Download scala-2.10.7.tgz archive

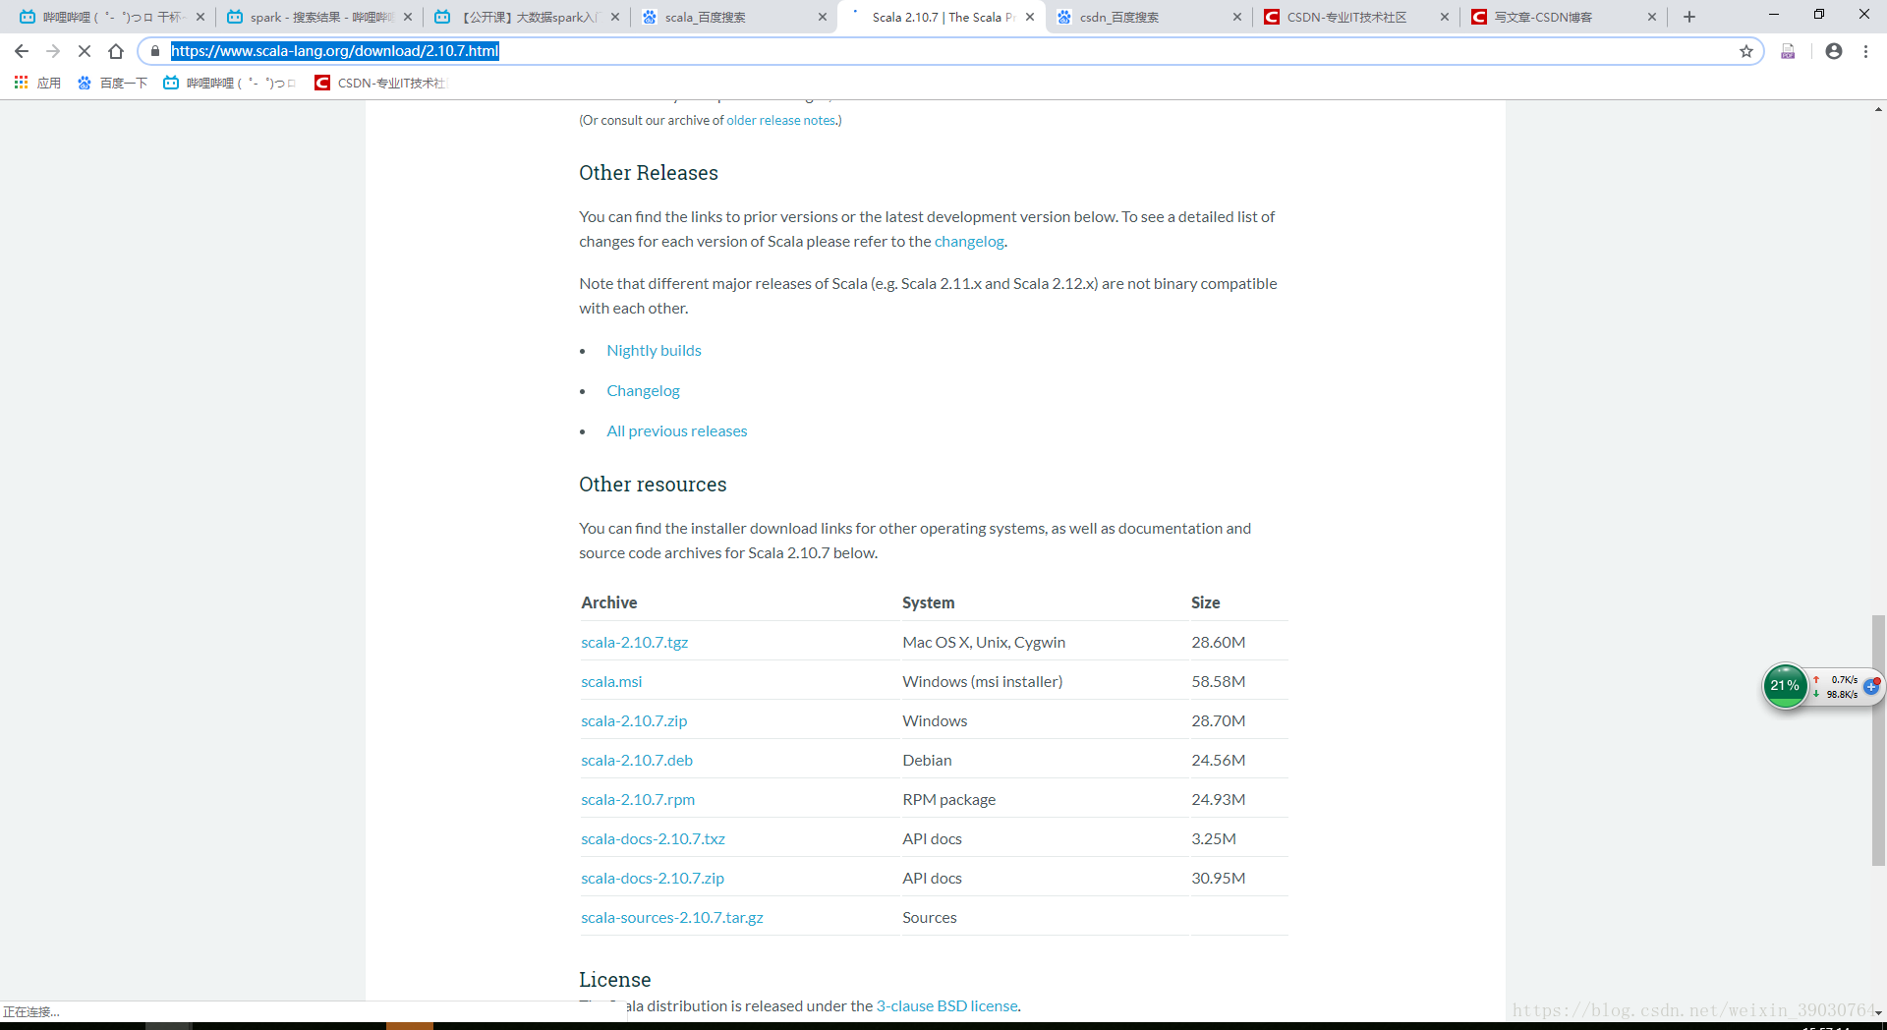pyautogui.click(x=634, y=642)
